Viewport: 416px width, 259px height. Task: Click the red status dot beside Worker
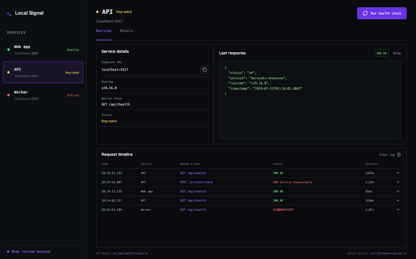[9, 95]
